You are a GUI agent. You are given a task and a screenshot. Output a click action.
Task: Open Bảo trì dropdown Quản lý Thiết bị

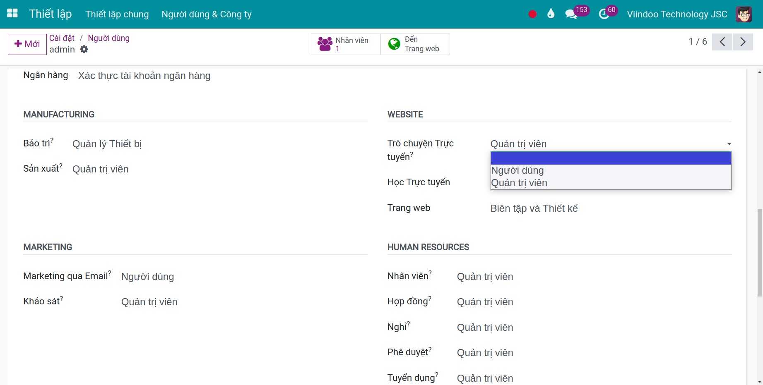pyautogui.click(x=219, y=144)
